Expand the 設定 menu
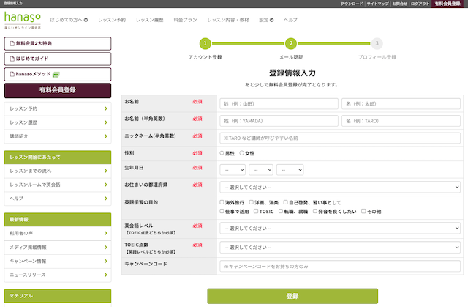 point(266,20)
